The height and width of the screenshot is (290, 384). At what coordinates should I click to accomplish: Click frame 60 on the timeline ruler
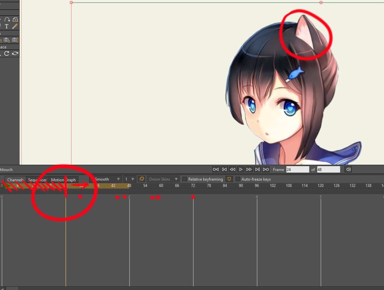161,186
